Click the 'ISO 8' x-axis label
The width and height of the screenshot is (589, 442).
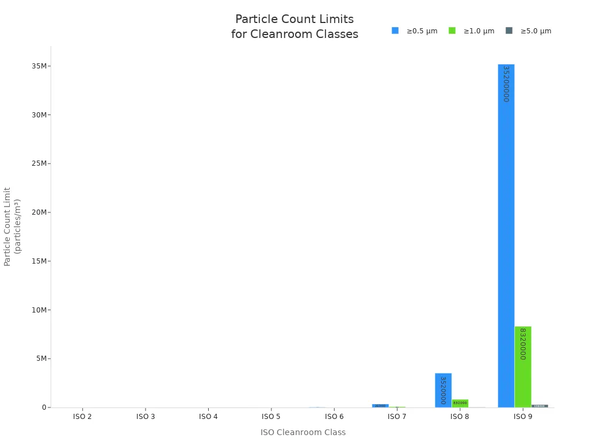pos(460,417)
